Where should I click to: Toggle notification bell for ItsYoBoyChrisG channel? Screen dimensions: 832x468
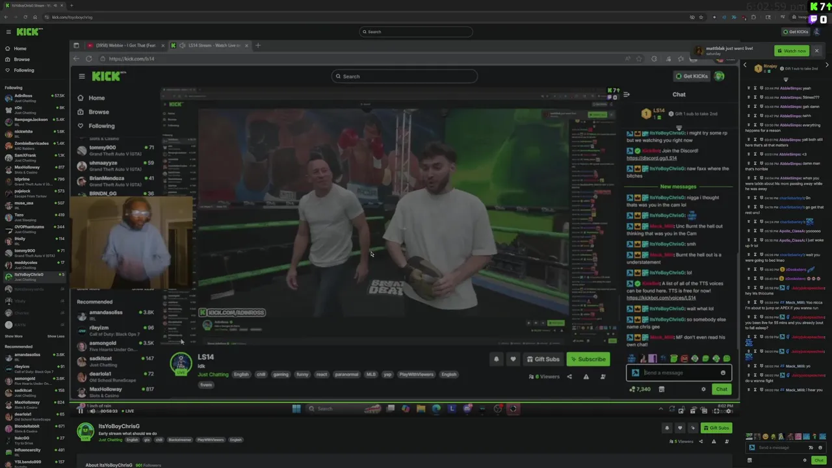click(666, 428)
